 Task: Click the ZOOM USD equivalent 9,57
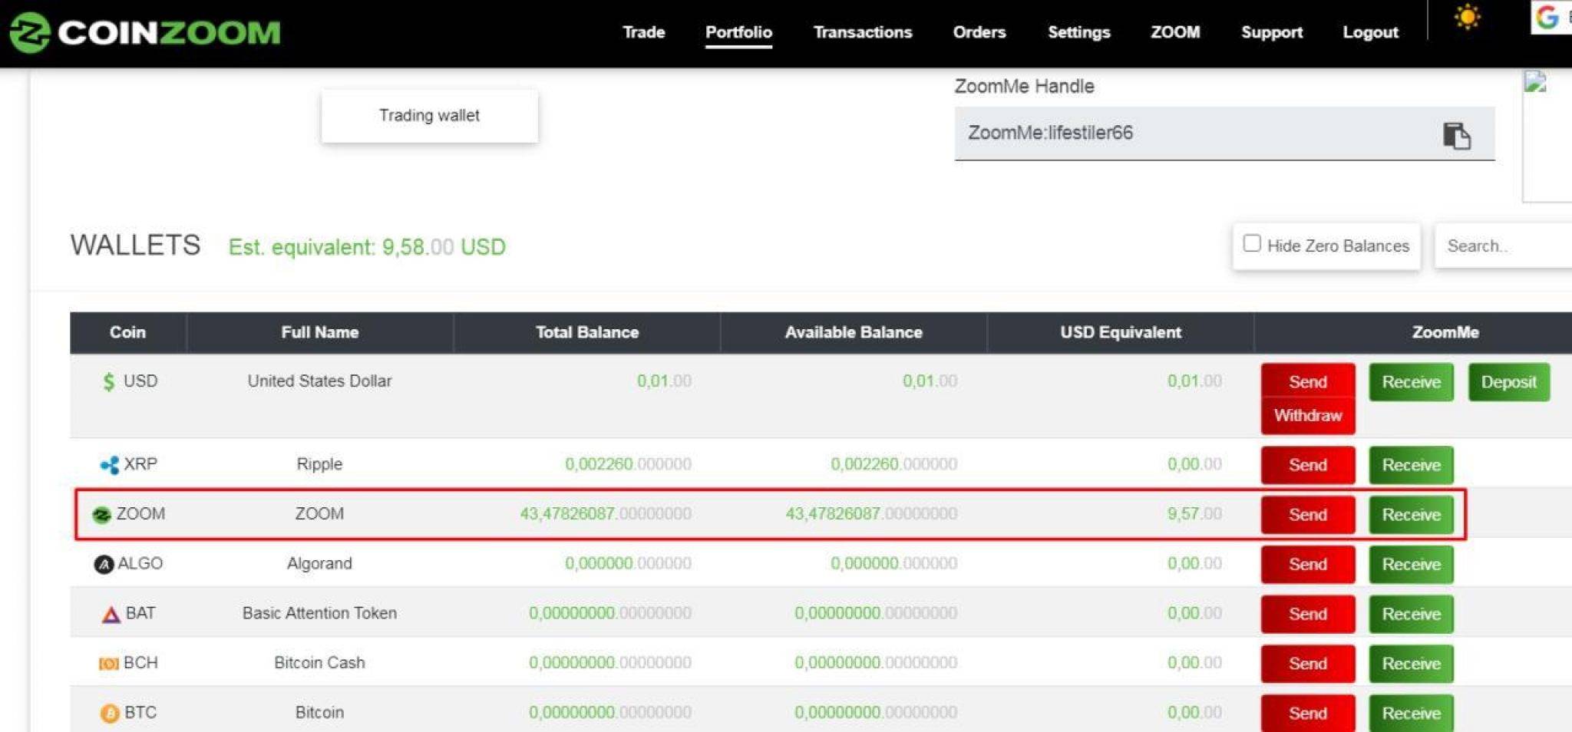tap(1194, 514)
